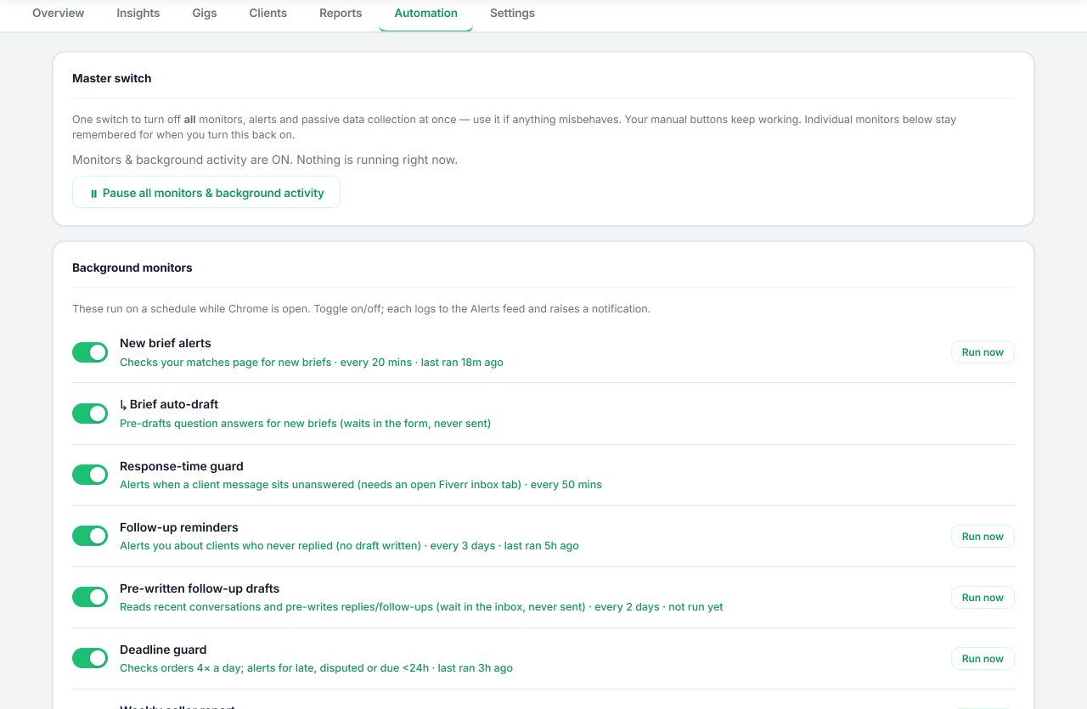The width and height of the screenshot is (1087, 709).
Task: Click the Deadline guard title
Action: pos(163,650)
